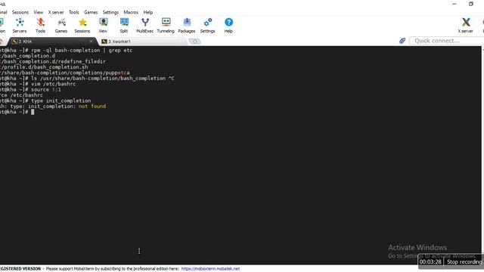Open the Packages toolbar icon
484x272 pixels.
pos(187,25)
